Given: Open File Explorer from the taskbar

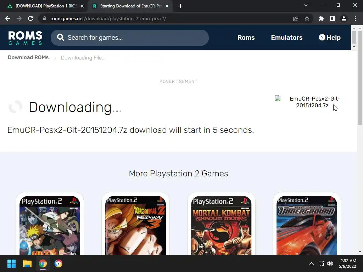Looking at the screenshot, I should click(27, 263).
